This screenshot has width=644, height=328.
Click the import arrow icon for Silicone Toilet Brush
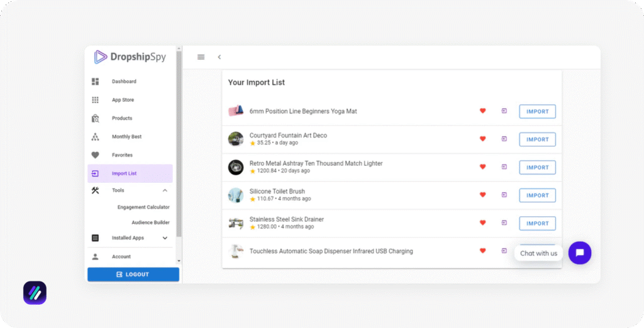pos(504,195)
